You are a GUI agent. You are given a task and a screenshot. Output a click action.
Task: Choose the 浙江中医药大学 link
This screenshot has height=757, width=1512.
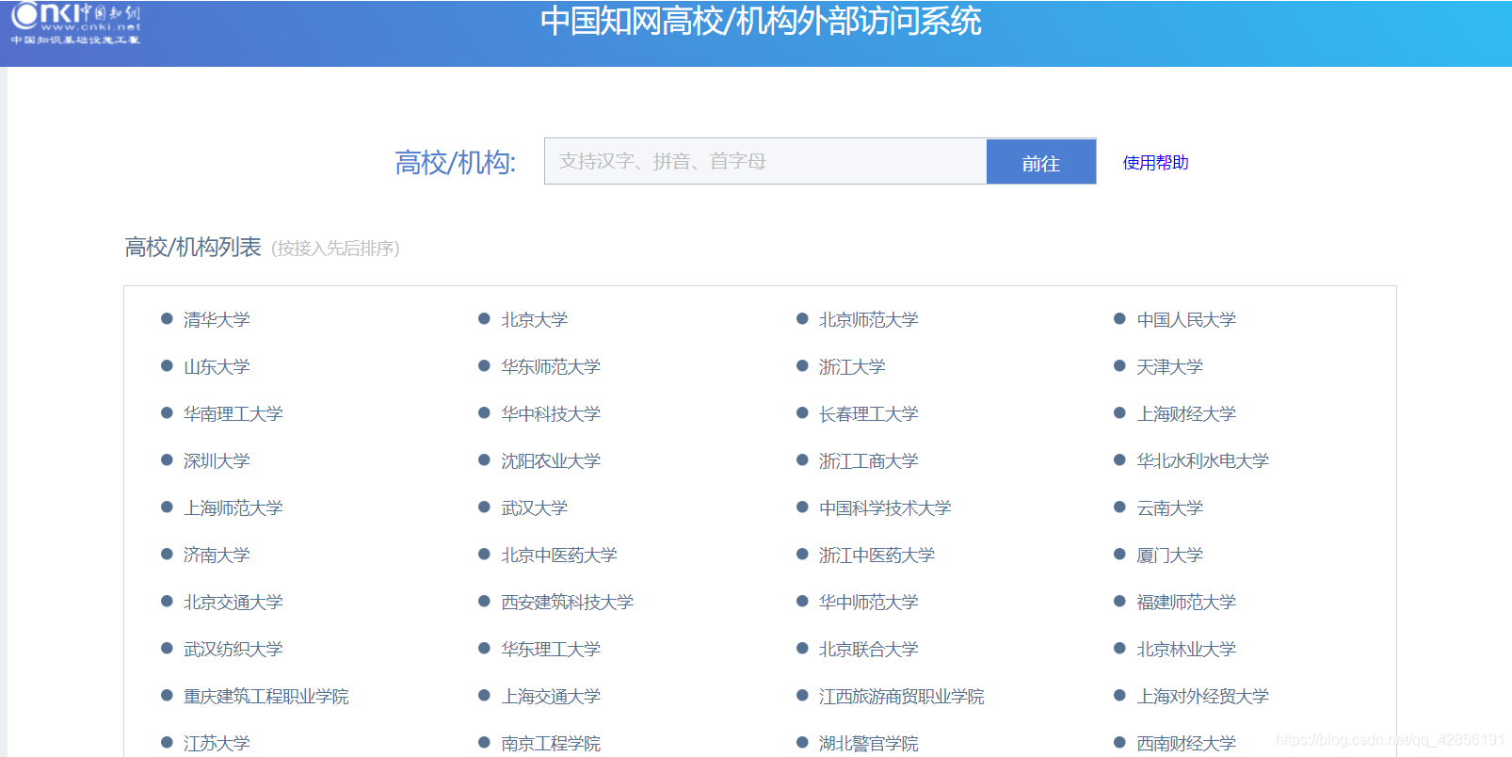click(877, 556)
